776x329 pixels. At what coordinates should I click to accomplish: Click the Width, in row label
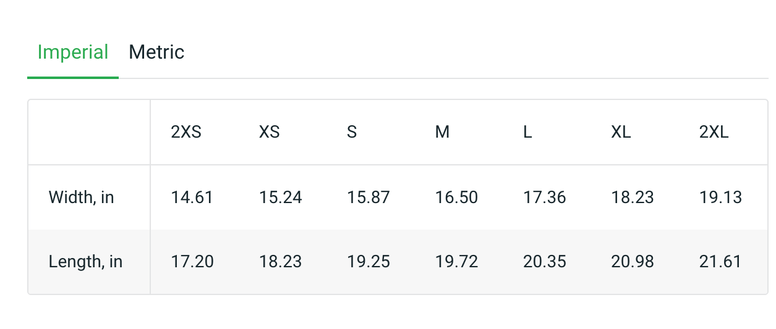(x=81, y=198)
